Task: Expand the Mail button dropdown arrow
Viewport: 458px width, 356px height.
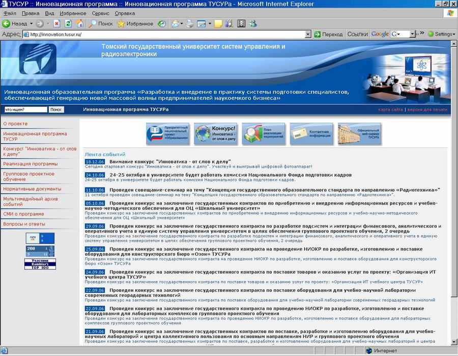Action: pyautogui.click(x=181, y=23)
